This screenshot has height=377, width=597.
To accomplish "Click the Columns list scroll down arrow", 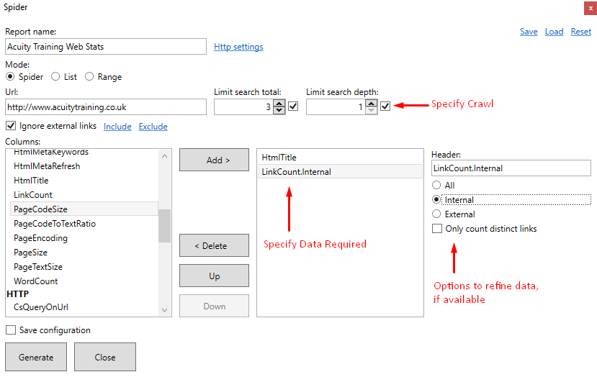I will [164, 310].
